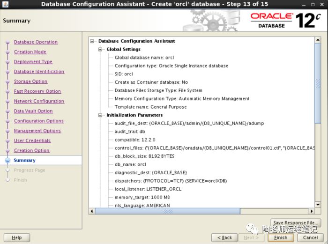Open the Help button
This screenshot has height=244, width=328.
click(16, 237)
